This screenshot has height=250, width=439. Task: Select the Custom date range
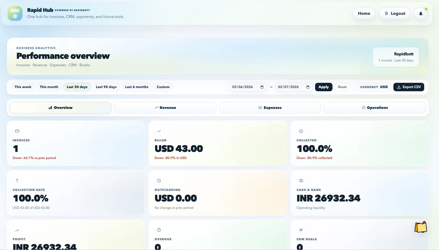pos(163,87)
